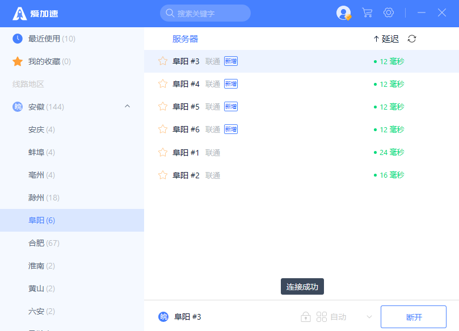This screenshot has width=459, height=331.
Task: Toggle favorite star for 阜阳 #5
Action: 163,106
